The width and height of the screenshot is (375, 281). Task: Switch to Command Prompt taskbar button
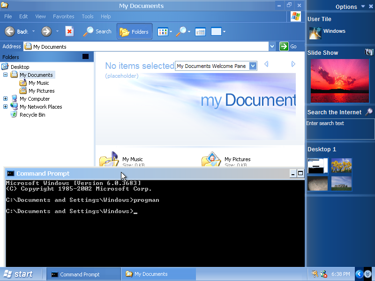click(83, 274)
